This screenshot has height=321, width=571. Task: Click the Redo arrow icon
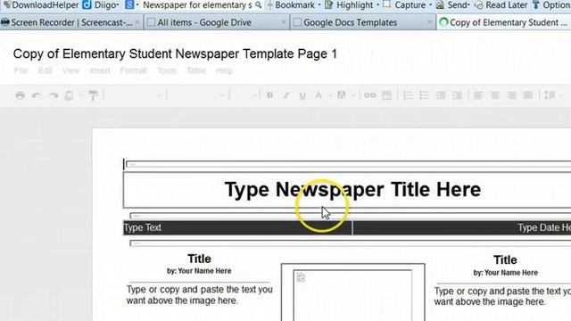tap(54, 95)
